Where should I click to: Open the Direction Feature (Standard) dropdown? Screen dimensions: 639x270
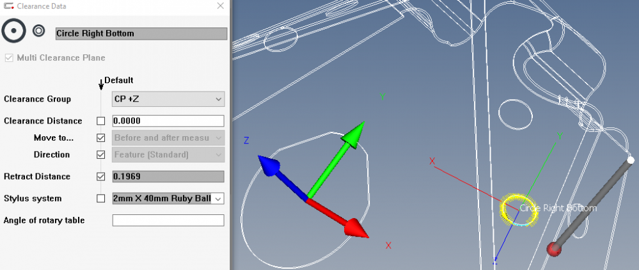[x=168, y=155]
